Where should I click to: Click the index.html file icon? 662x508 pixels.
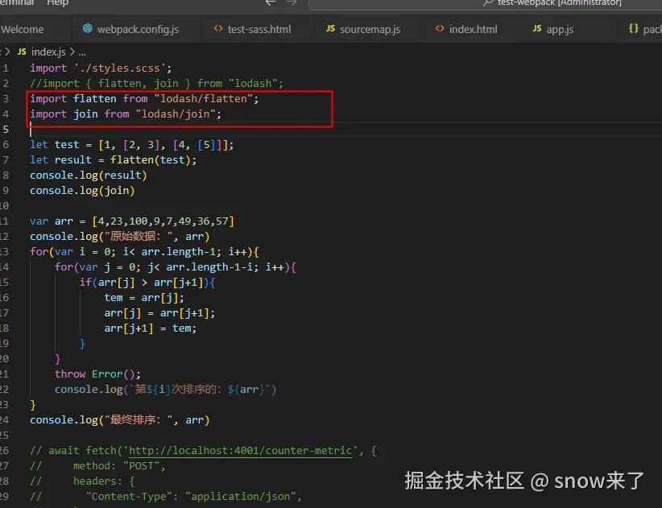pyautogui.click(x=440, y=28)
